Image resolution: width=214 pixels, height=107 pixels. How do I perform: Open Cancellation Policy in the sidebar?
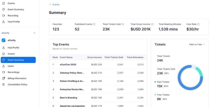[x=17, y=84]
